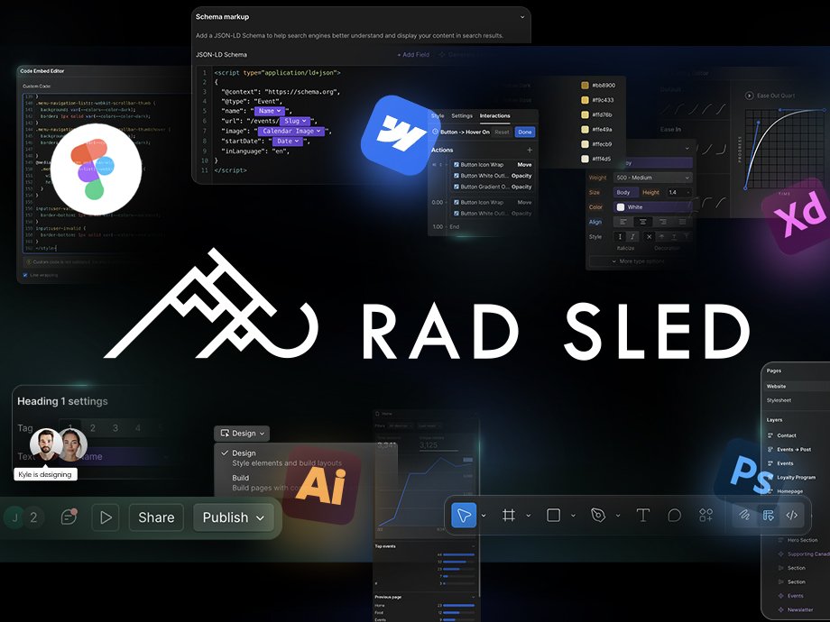830x622 pixels.
Task: Click the X decoration none icon
Action: click(649, 237)
